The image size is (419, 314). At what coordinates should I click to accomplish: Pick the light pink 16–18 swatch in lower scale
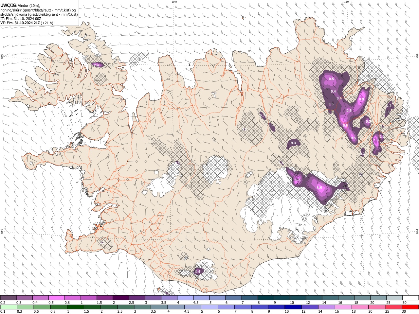pyautogui.click(x=343, y=307)
